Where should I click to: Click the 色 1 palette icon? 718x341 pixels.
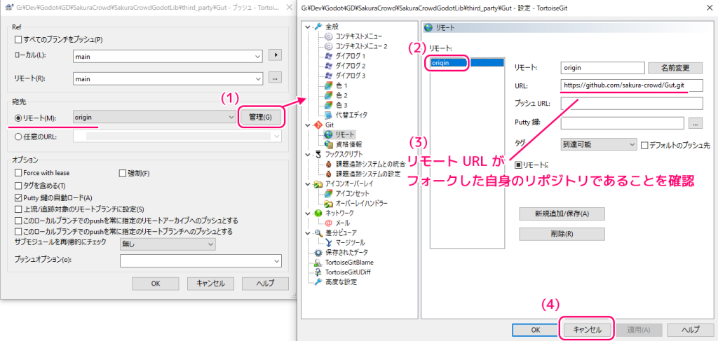[328, 85]
